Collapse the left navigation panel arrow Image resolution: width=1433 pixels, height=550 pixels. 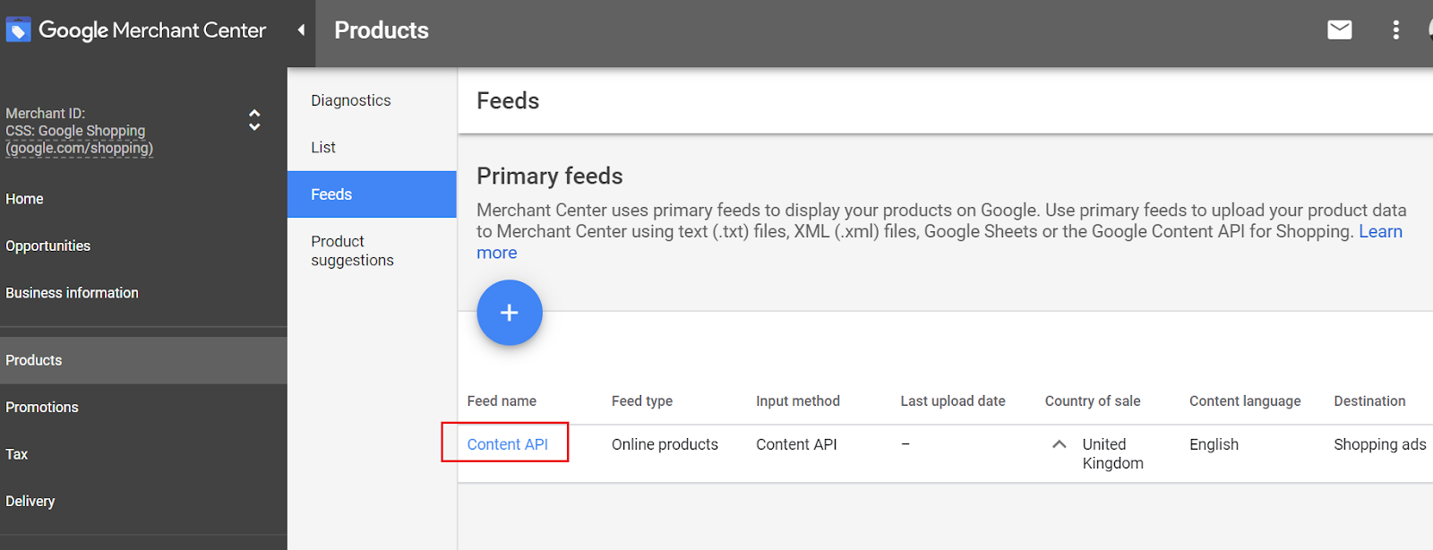pos(301,30)
